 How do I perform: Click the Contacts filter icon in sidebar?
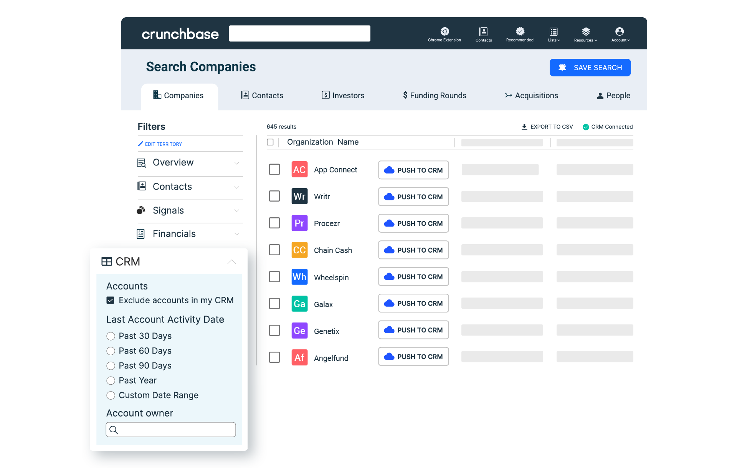pyautogui.click(x=142, y=186)
